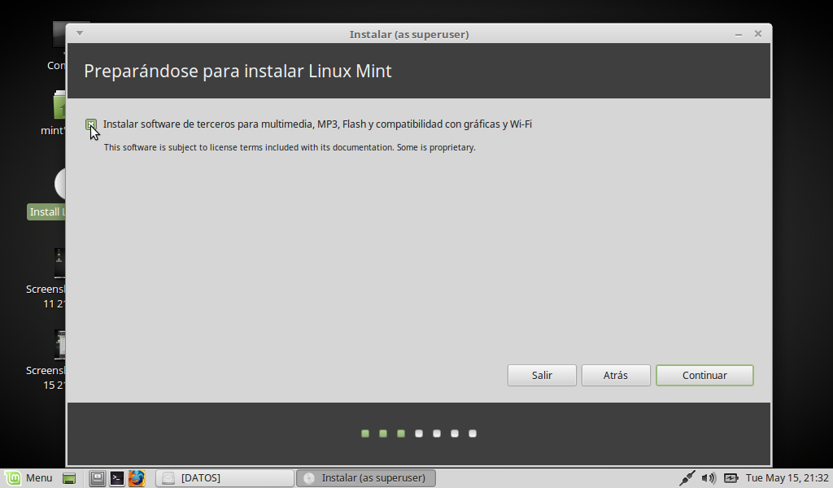Switch to the DATOS window in taskbar
Image resolution: width=833 pixels, height=488 pixels.
(225, 478)
